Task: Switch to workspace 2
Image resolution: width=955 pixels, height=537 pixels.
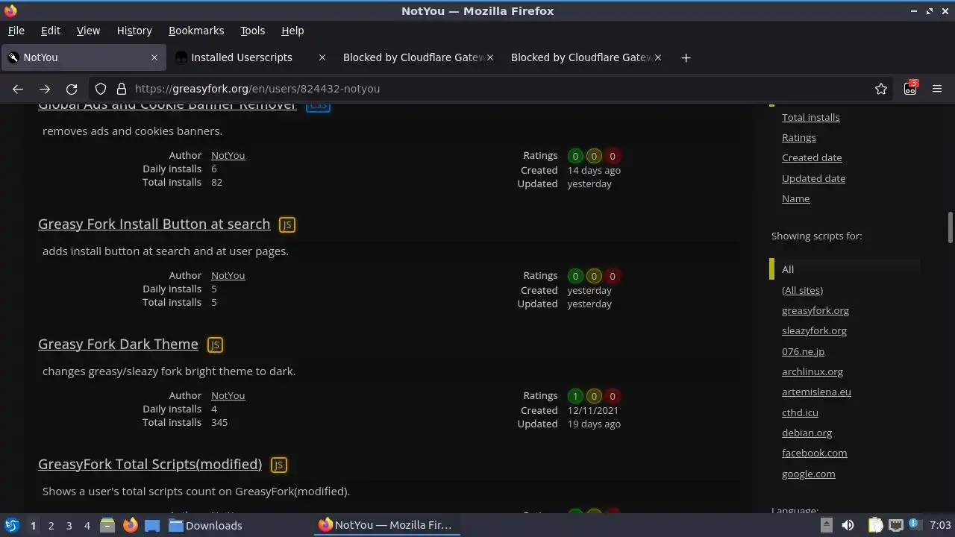Action: [x=51, y=525]
